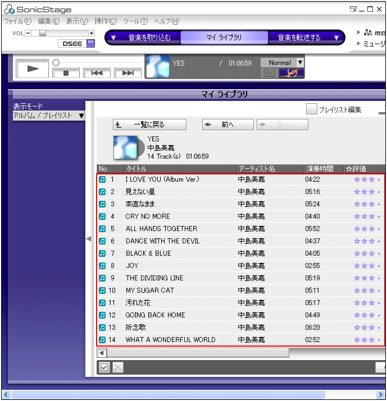Open the 表示(V) menu
The height and width of the screenshot is (401, 387).
(77, 21)
